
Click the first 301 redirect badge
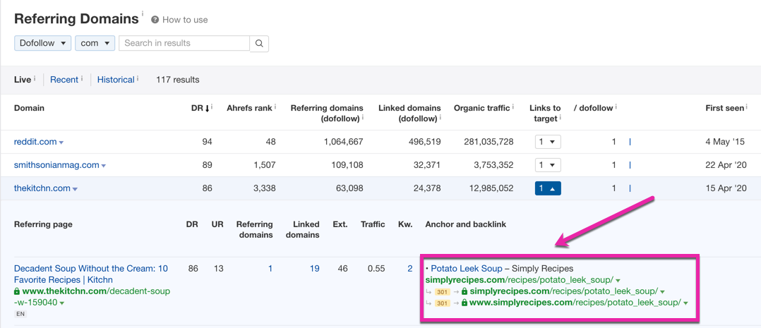click(442, 291)
